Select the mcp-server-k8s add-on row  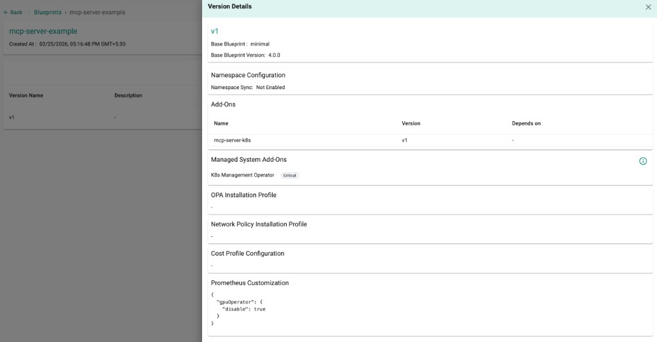coord(232,140)
